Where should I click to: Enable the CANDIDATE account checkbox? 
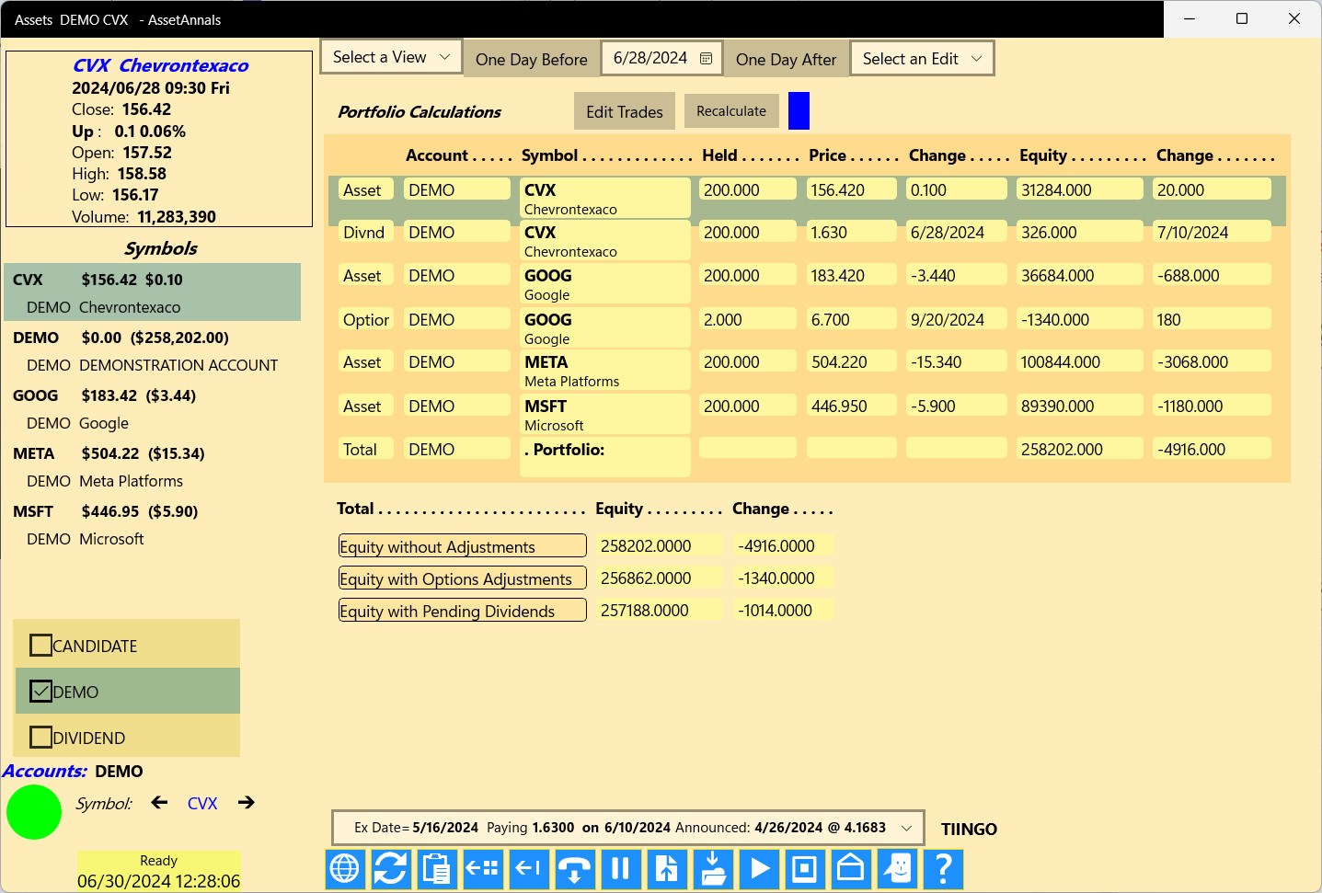coord(40,646)
